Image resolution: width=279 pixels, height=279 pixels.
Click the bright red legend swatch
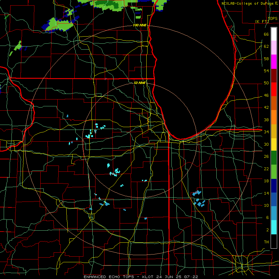point(274,89)
